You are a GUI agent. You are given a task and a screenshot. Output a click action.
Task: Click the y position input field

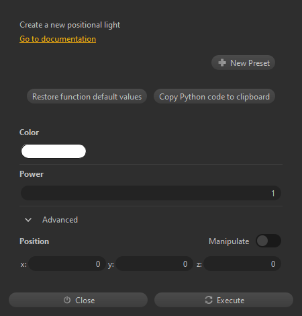click(x=154, y=264)
